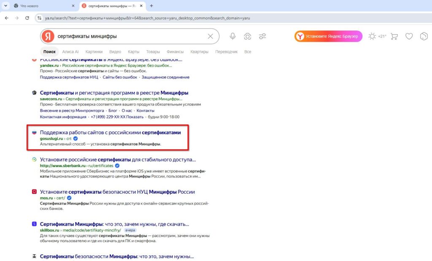Open gosuslugi.ru domain link
This screenshot has height=261, width=432.
click(51, 138)
